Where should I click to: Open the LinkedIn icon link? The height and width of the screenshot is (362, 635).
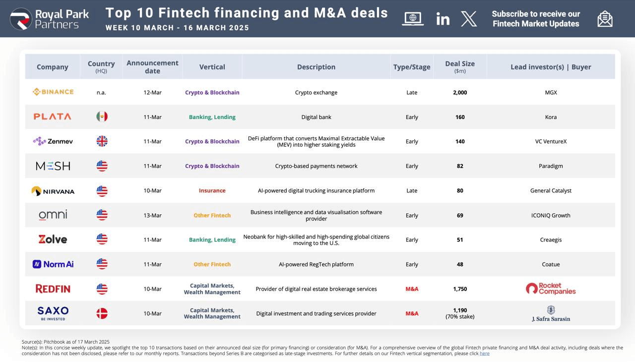point(443,19)
